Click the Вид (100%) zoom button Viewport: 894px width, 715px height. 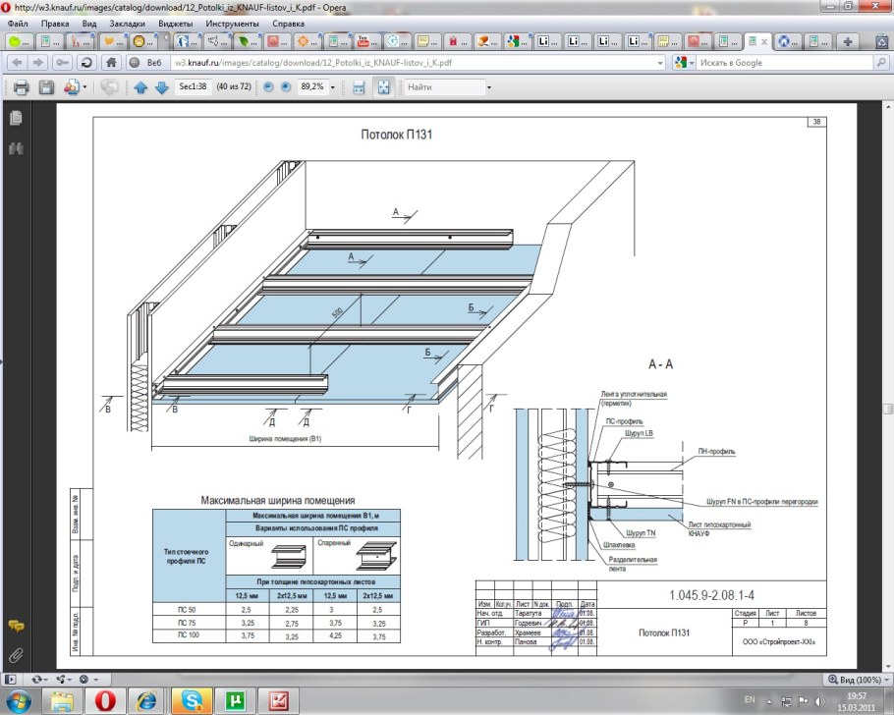tap(857, 679)
